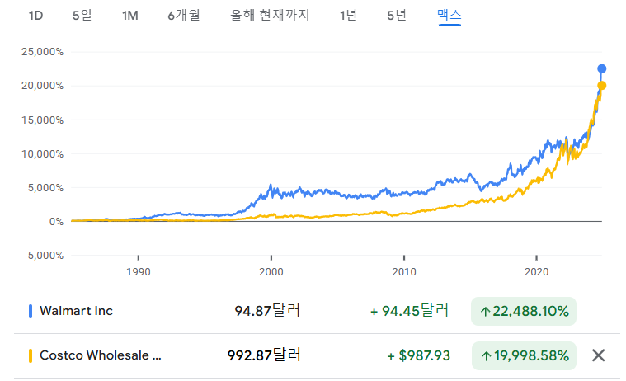This screenshot has width=626, height=381.
Task: Click the Walmart Inc stock name
Action: point(76,311)
